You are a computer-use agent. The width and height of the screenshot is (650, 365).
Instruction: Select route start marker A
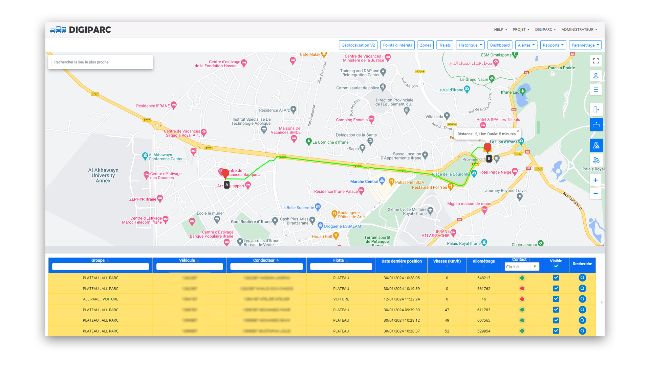click(x=225, y=174)
